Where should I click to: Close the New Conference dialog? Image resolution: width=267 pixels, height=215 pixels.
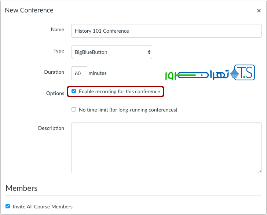(259, 11)
